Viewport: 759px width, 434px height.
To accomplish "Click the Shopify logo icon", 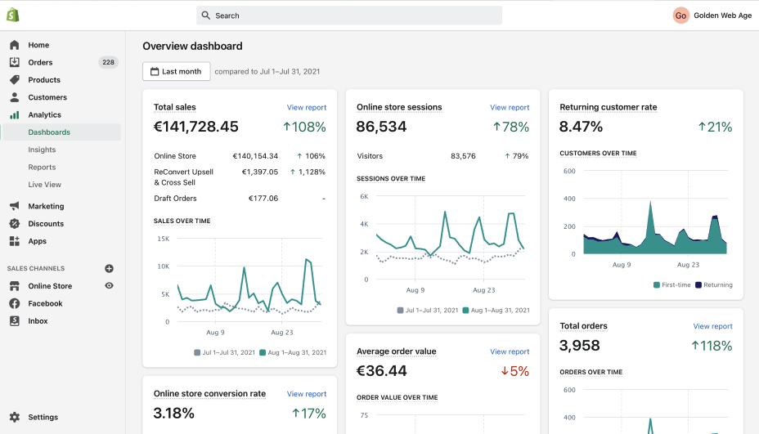I will pyautogui.click(x=13, y=15).
